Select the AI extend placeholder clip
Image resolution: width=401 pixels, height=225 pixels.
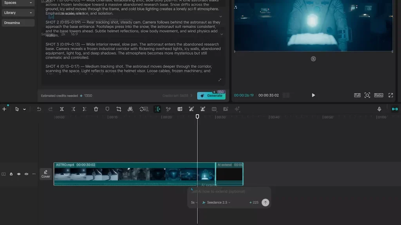point(229,174)
